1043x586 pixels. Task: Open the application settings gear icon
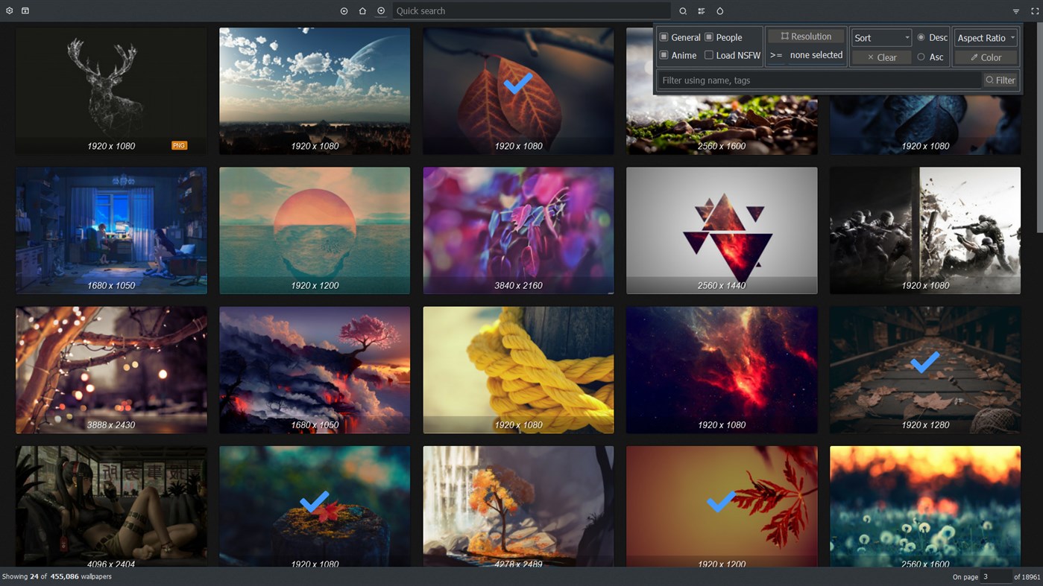[10, 10]
